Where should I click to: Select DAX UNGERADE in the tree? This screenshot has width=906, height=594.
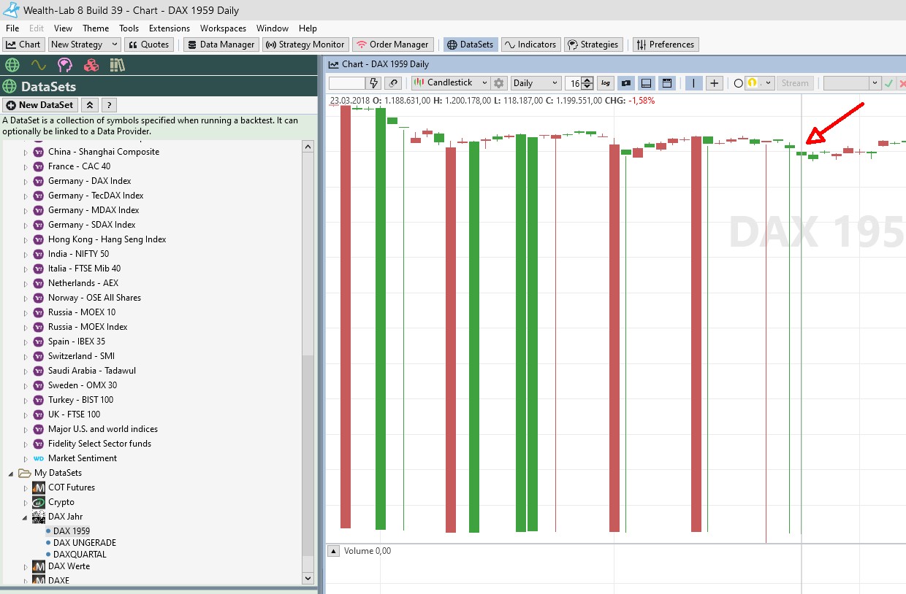coord(84,543)
